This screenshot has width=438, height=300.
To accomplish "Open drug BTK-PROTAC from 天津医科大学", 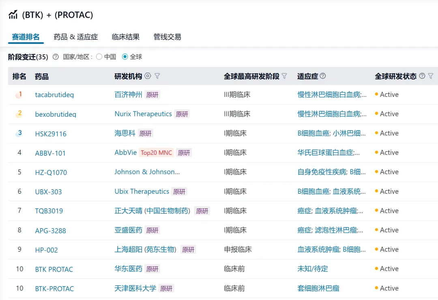I will point(54,289).
